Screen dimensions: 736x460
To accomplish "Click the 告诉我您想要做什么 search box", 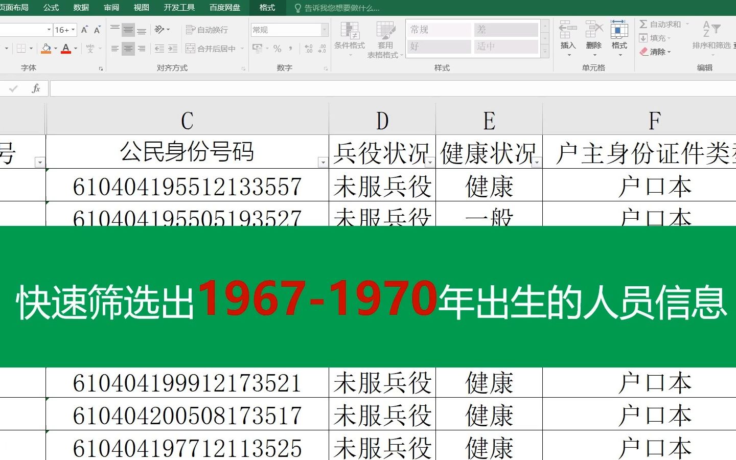I will [337, 8].
